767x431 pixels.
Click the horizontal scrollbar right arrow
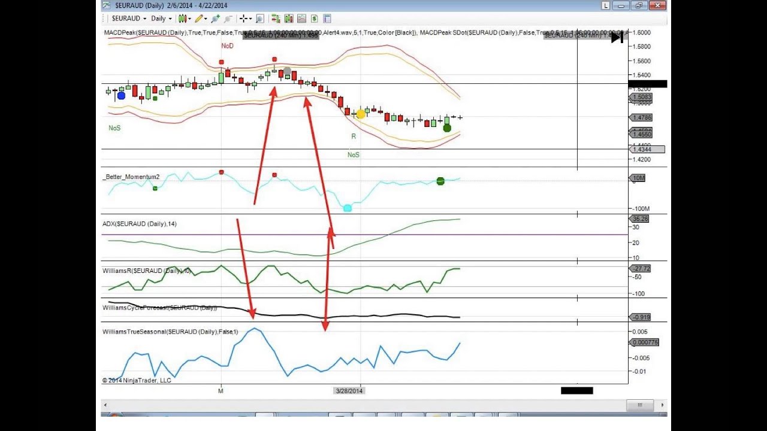tap(662, 405)
